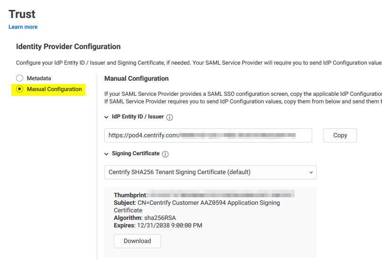Select the Manual Configuration radio button
The image size is (382, 260).
point(19,89)
